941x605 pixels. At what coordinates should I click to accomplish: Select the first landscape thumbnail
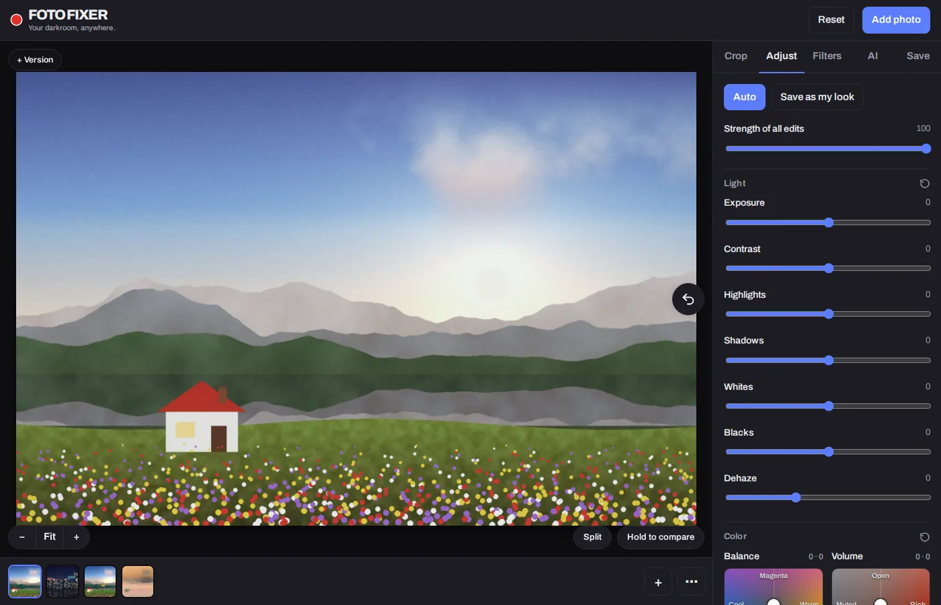(x=25, y=581)
